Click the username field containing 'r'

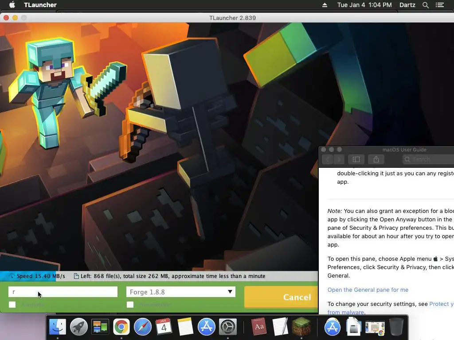[x=63, y=292]
